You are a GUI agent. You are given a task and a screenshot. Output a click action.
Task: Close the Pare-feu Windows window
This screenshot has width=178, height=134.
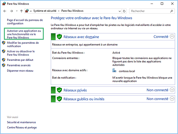172,4
